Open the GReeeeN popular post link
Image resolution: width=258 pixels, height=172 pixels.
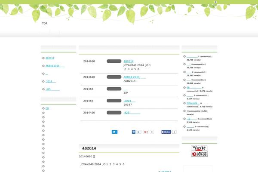(x=193, y=103)
